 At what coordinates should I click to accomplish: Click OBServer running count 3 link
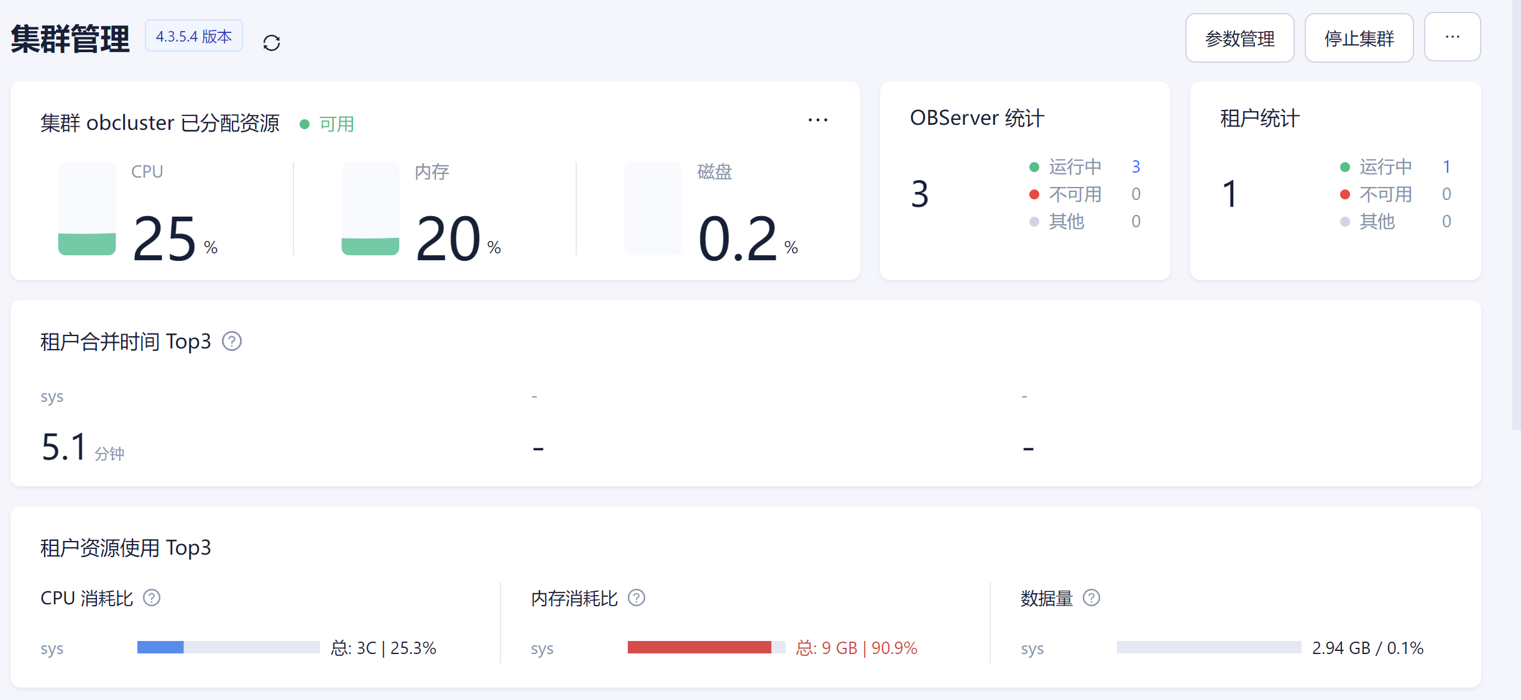(1136, 166)
